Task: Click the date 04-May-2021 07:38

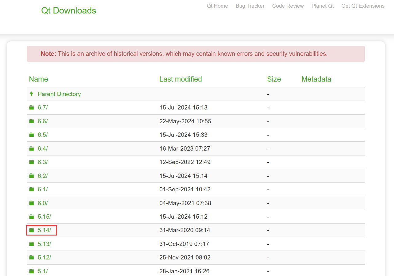Action: pyautogui.click(x=185, y=203)
